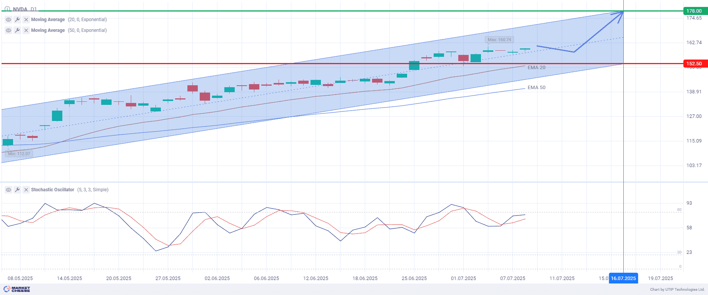708x295 pixels.
Task: Remove the Moving Average 50 indicator
Action: 26,30
